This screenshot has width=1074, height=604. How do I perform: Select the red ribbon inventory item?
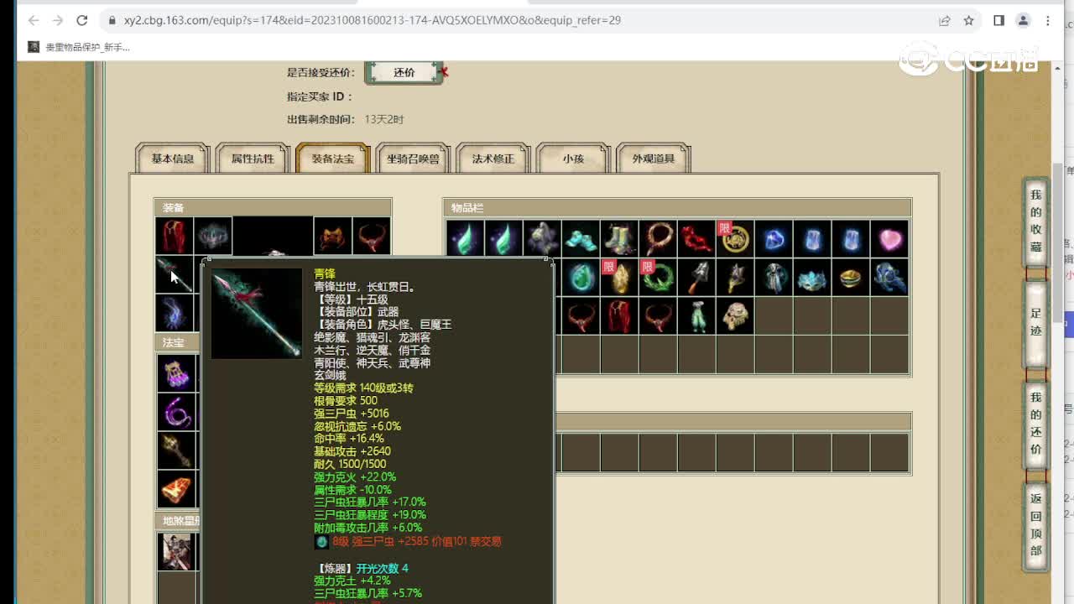point(696,238)
